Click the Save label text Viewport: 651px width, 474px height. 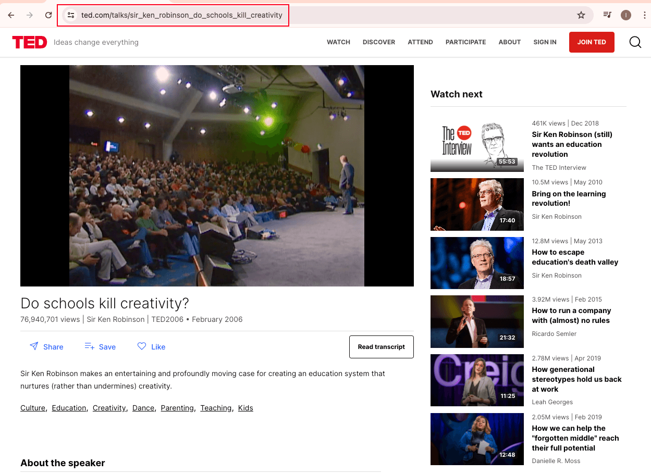(107, 347)
